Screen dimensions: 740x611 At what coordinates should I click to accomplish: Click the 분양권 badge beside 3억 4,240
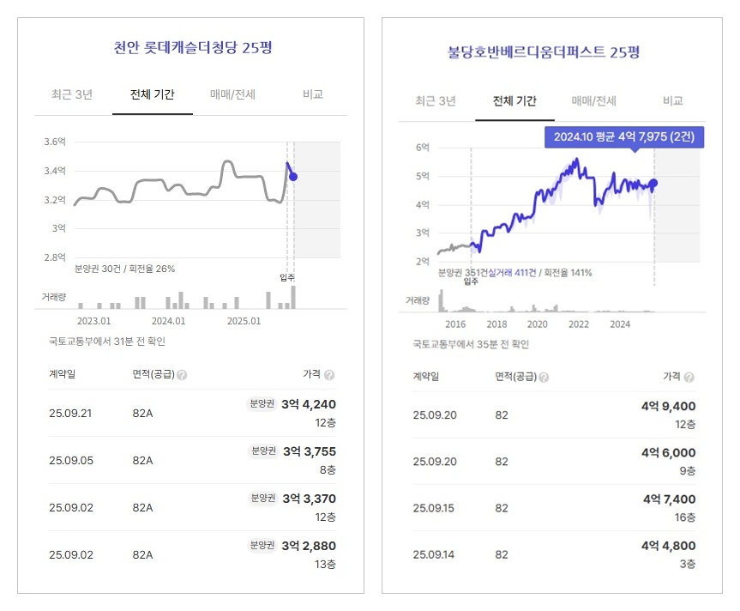point(262,403)
